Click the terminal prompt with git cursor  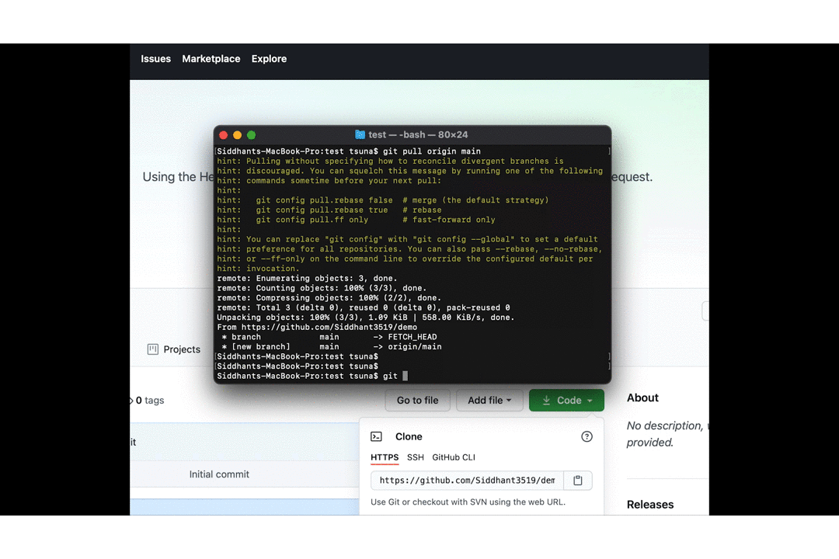(x=312, y=376)
